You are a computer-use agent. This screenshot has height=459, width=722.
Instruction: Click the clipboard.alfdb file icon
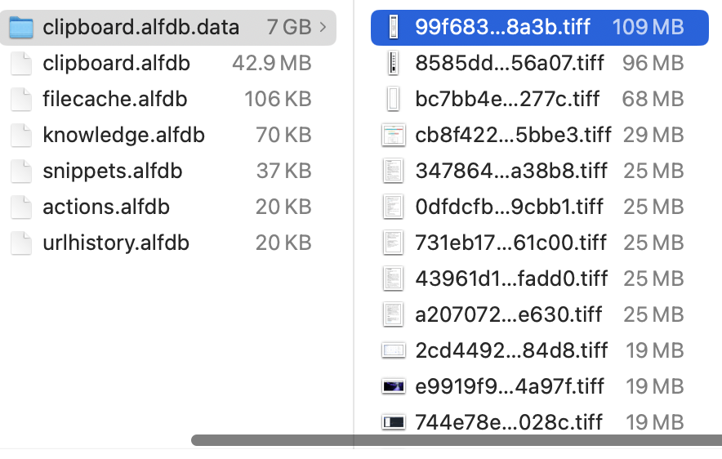pyautogui.click(x=21, y=64)
